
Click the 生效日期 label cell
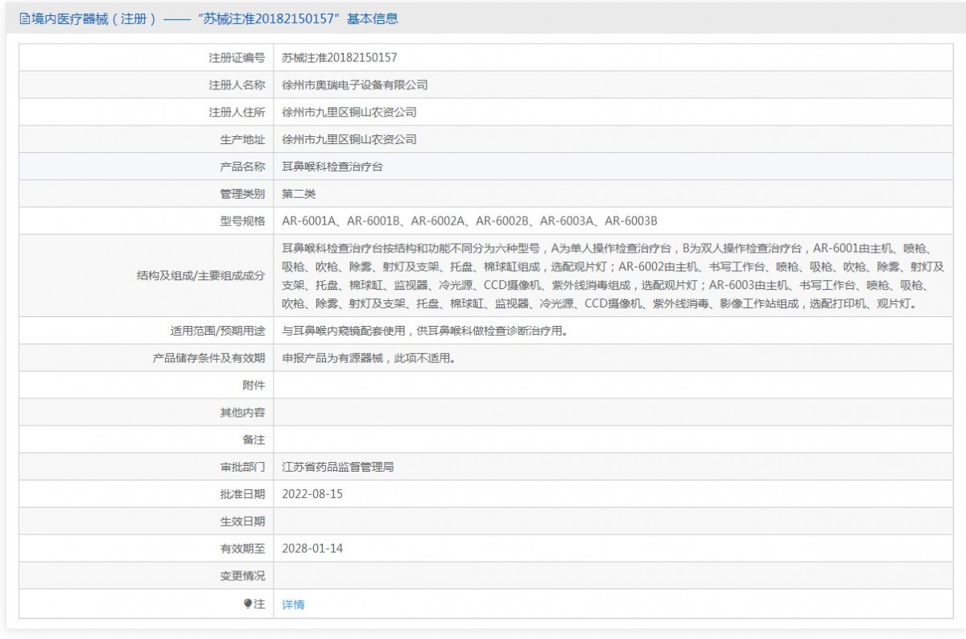tap(146, 522)
